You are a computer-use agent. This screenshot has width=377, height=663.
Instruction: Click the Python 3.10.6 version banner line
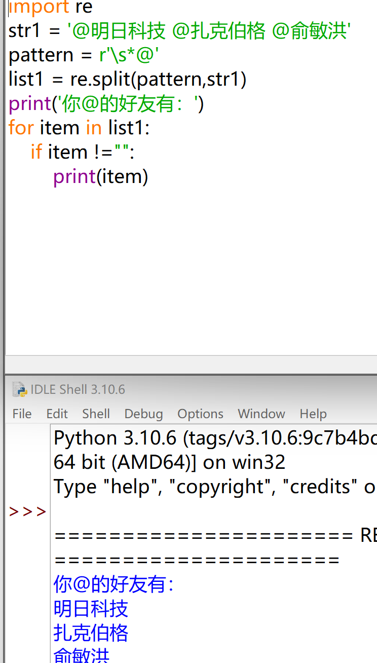(x=213, y=438)
